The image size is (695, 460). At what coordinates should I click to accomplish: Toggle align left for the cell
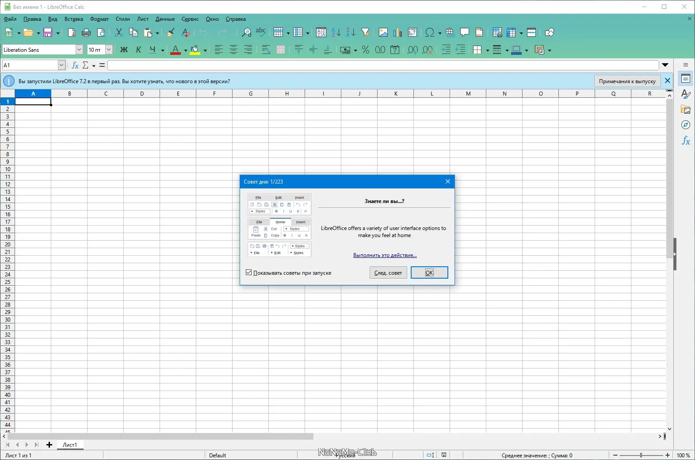pyautogui.click(x=219, y=50)
